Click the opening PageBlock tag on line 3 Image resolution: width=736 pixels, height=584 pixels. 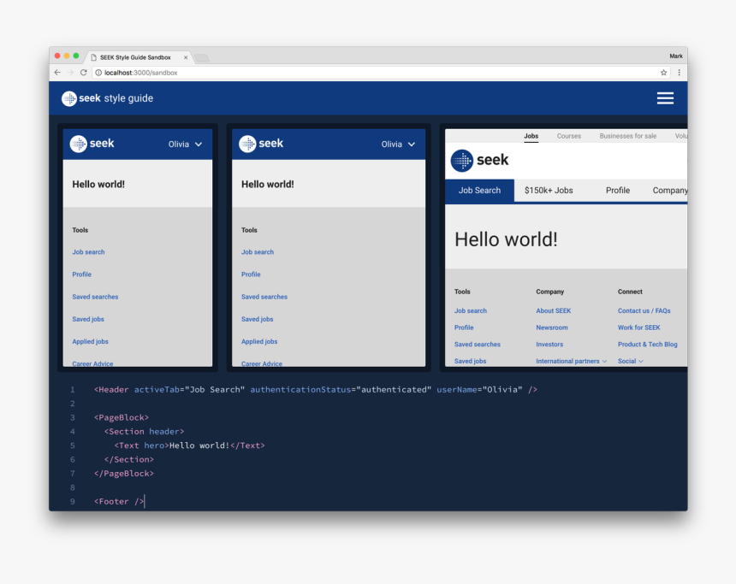click(122, 417)
